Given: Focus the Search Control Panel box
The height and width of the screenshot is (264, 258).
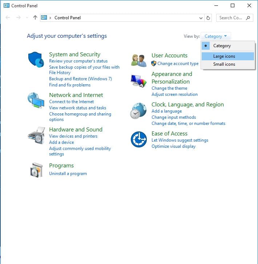Looking at the screenshot, I should pyautogui.click(x=235, y=18).
